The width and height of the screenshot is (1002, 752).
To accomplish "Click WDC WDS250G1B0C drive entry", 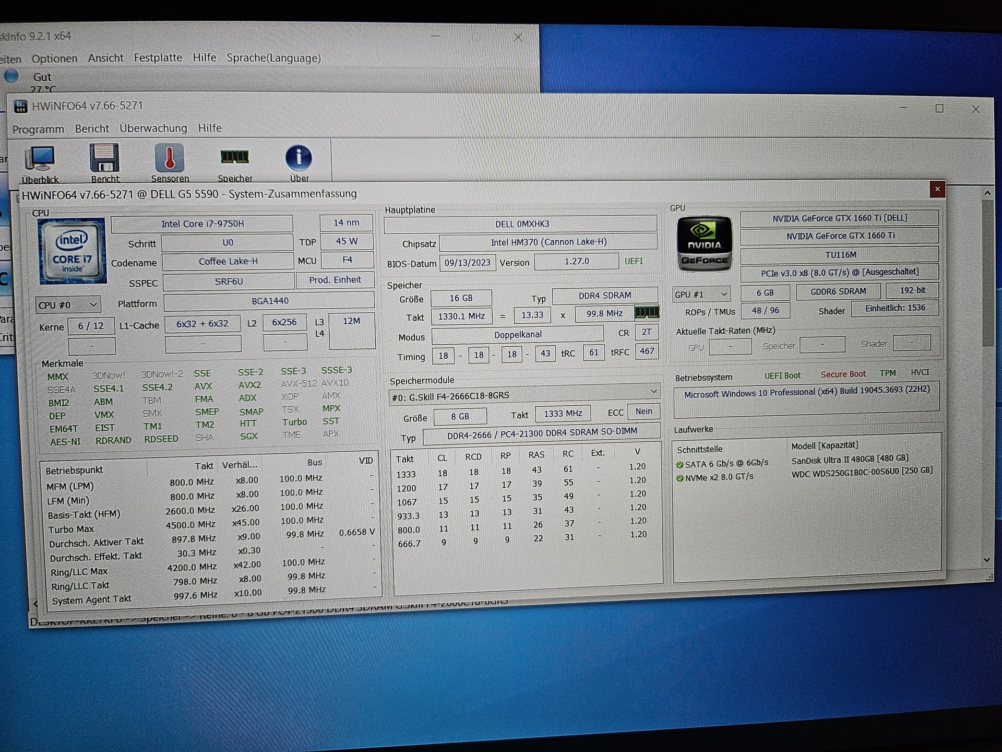I will (x=862, y=472).
